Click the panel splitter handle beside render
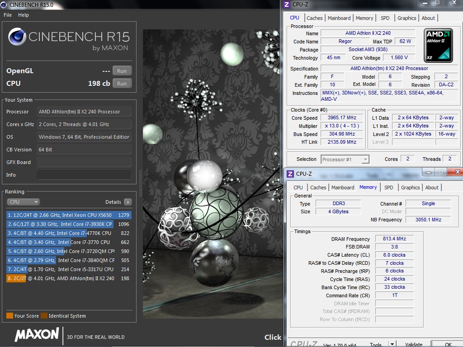The height and width of the screenshot is (347, 463). click(140, 183)
